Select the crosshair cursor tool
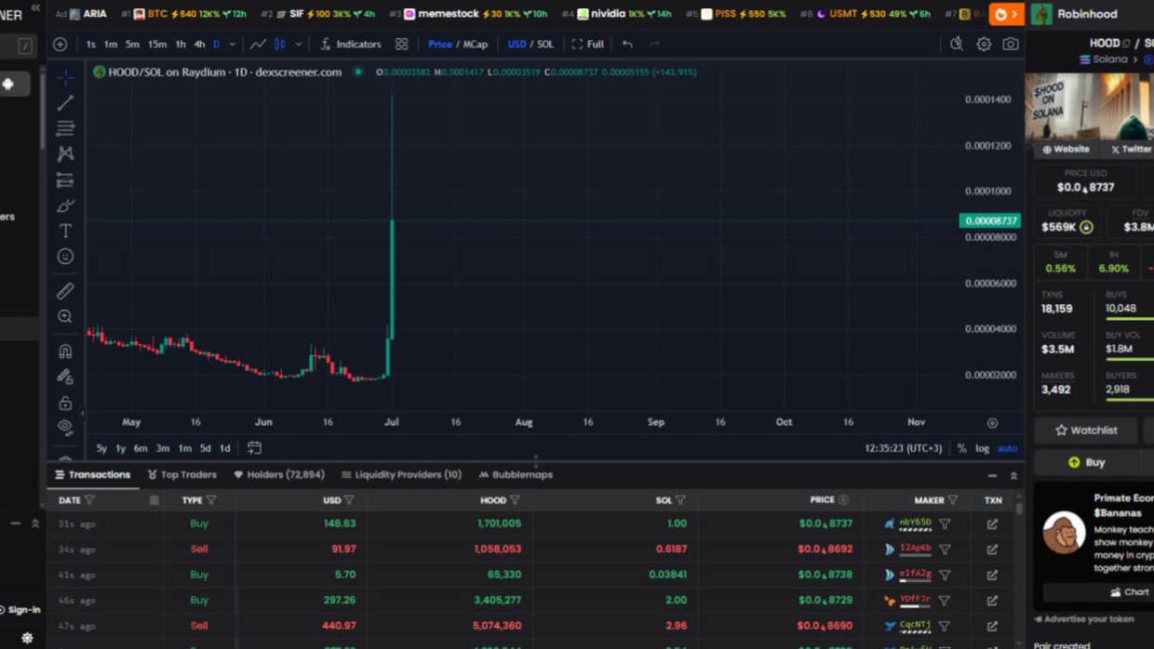This screenshot has width=1154, height=649. tap(65, 77)
